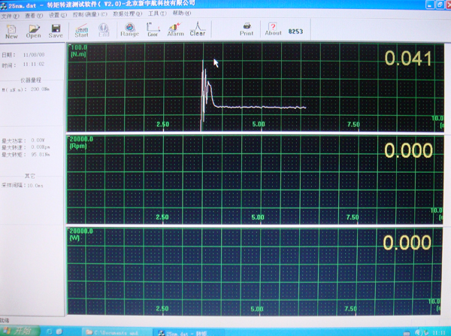Open a data file with Open icon

pyautogui.click(x=34, y=30)
